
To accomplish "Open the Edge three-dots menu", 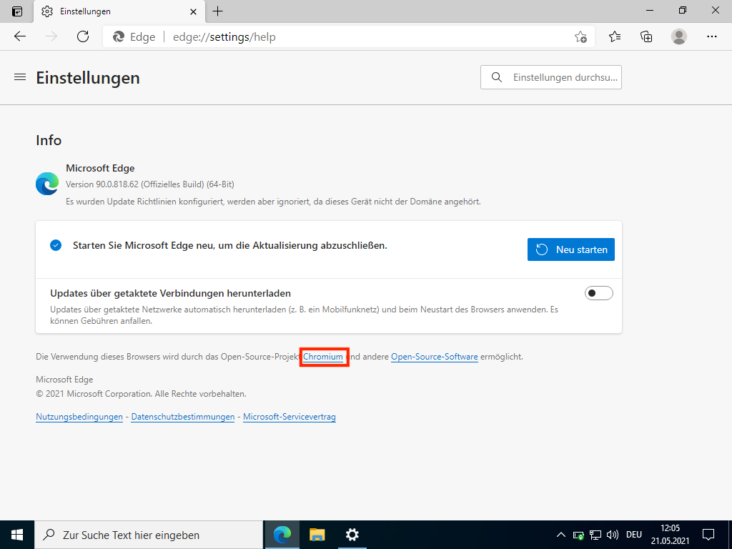I will [711, 36].
